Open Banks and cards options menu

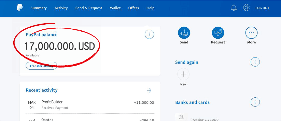[255, 102]
